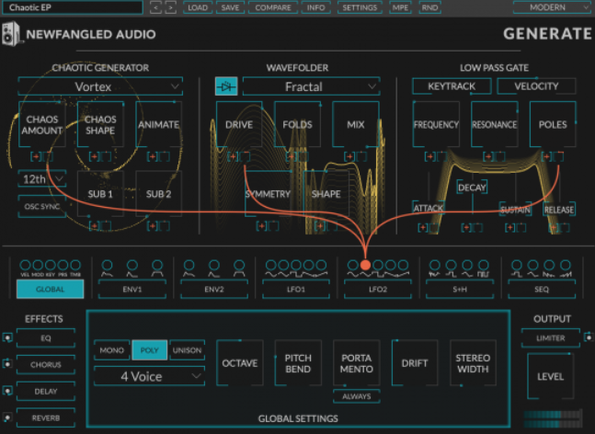The image size is (595, 434).
Task: Toggle KEYTRACK in Low Pass Gate
Action: click(452, 86)
